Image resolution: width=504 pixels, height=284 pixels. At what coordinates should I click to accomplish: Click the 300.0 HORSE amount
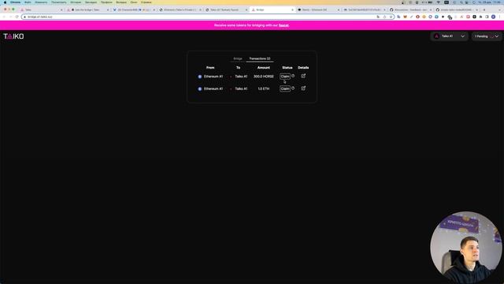263,77
